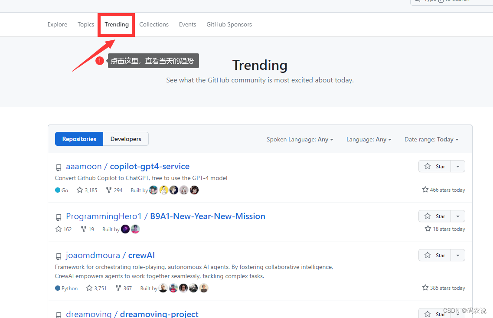
Task: Star the B9A1-New-Year-New-Mission repository
Action: [x=435, y=216]
